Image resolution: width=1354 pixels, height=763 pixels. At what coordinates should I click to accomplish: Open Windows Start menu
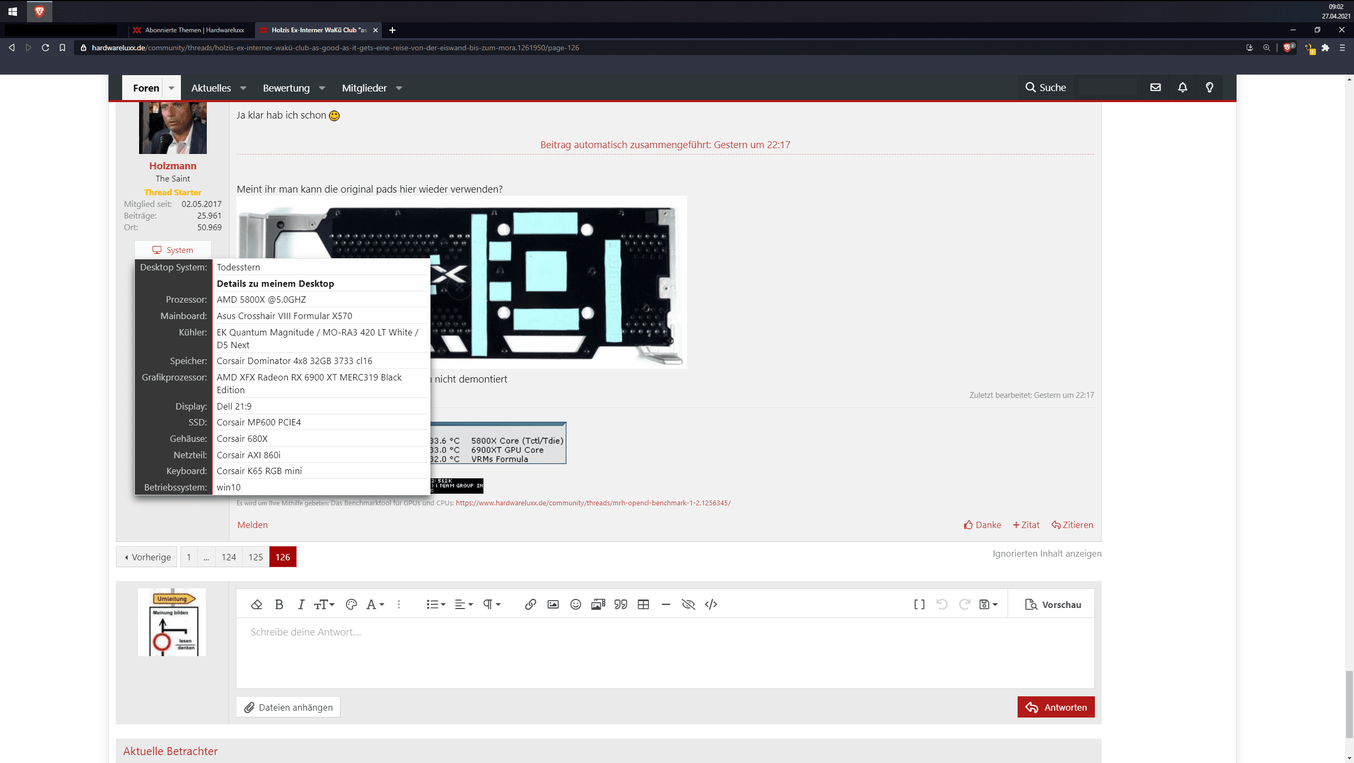pos(13,11)
